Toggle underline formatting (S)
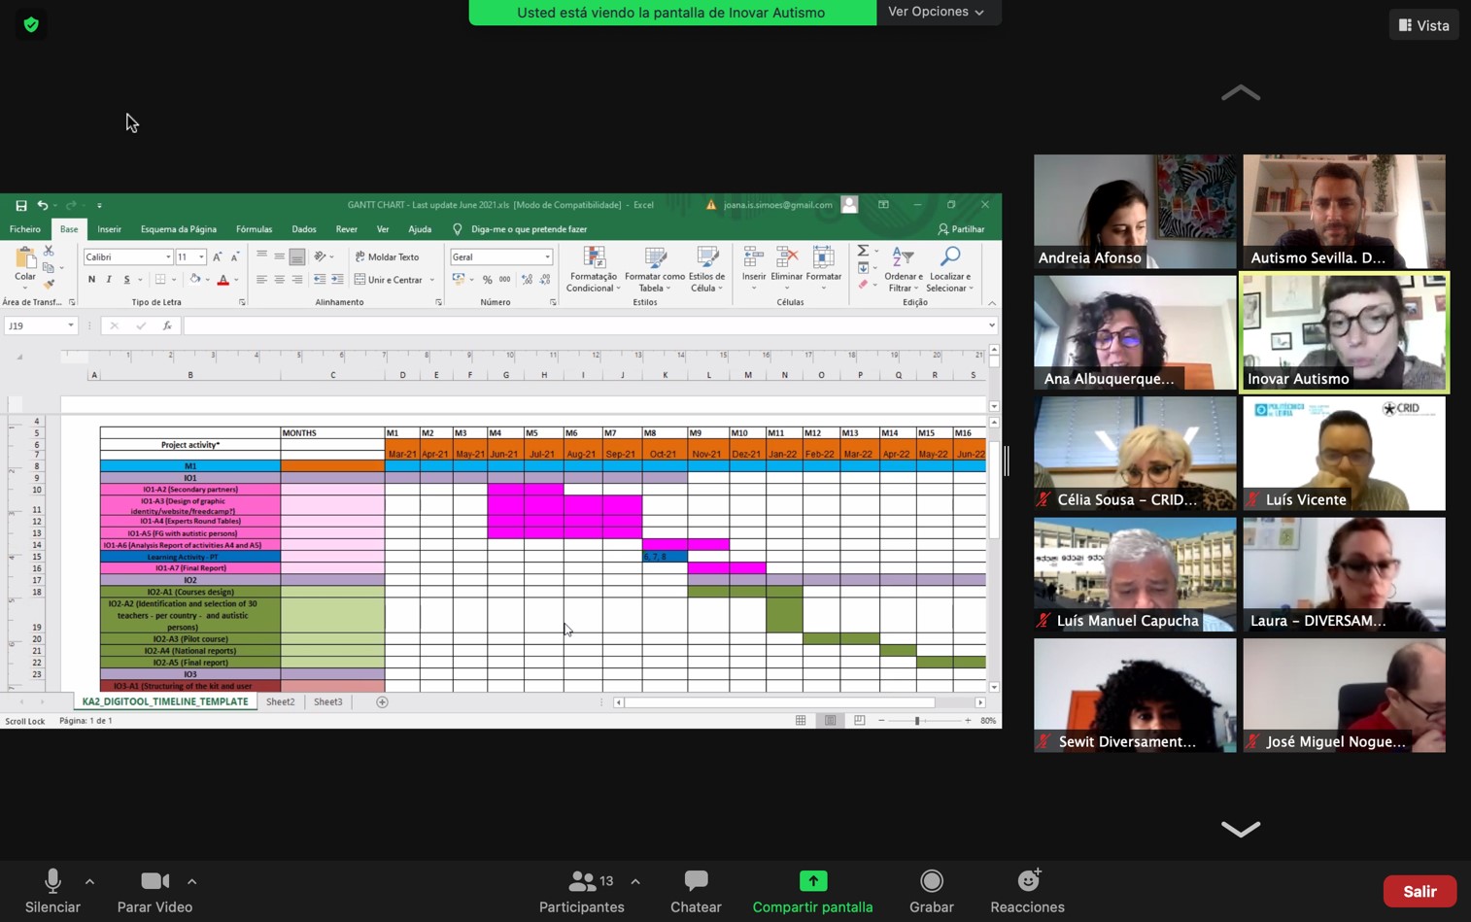The width and height of the screenshot is (1471, 922). pyautogui.click(x=126, y=280)
